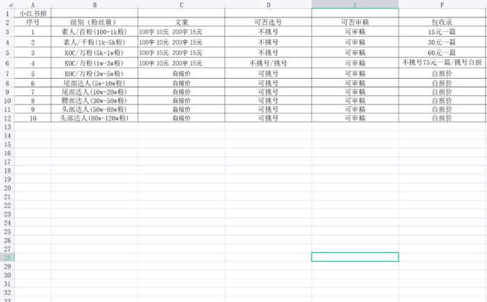The height and width of the screenshot is (302, 487).
Task: Click the 文案 header cell
Action: coord(182,22)
